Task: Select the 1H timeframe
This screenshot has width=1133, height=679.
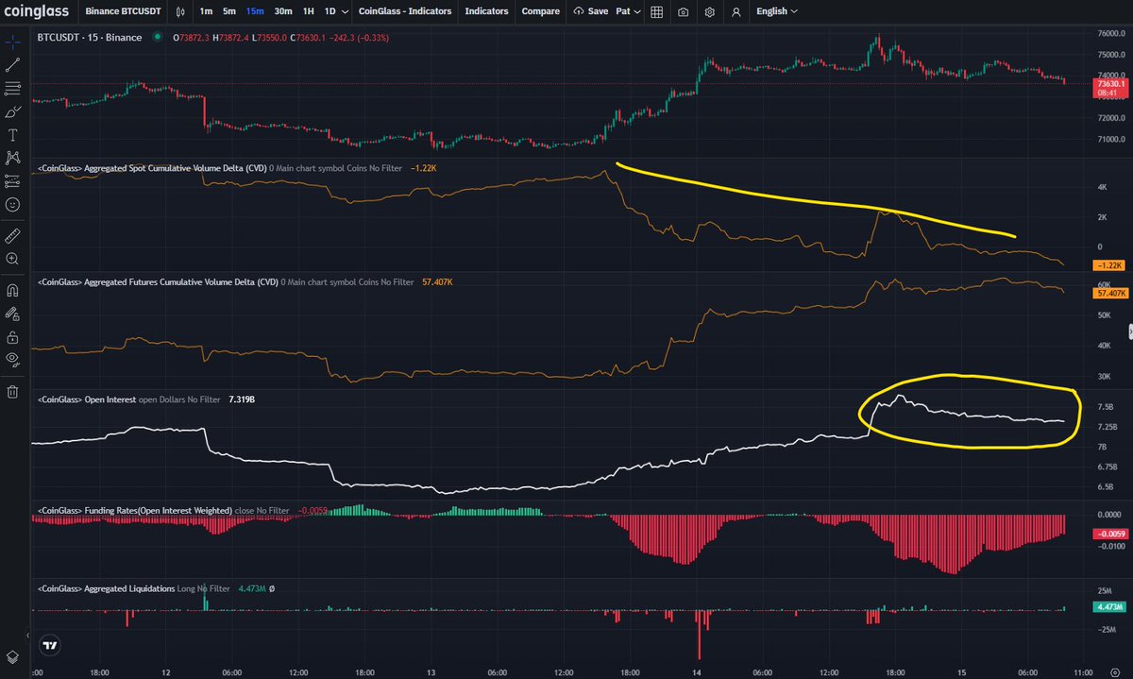Action: click(308, 11)
